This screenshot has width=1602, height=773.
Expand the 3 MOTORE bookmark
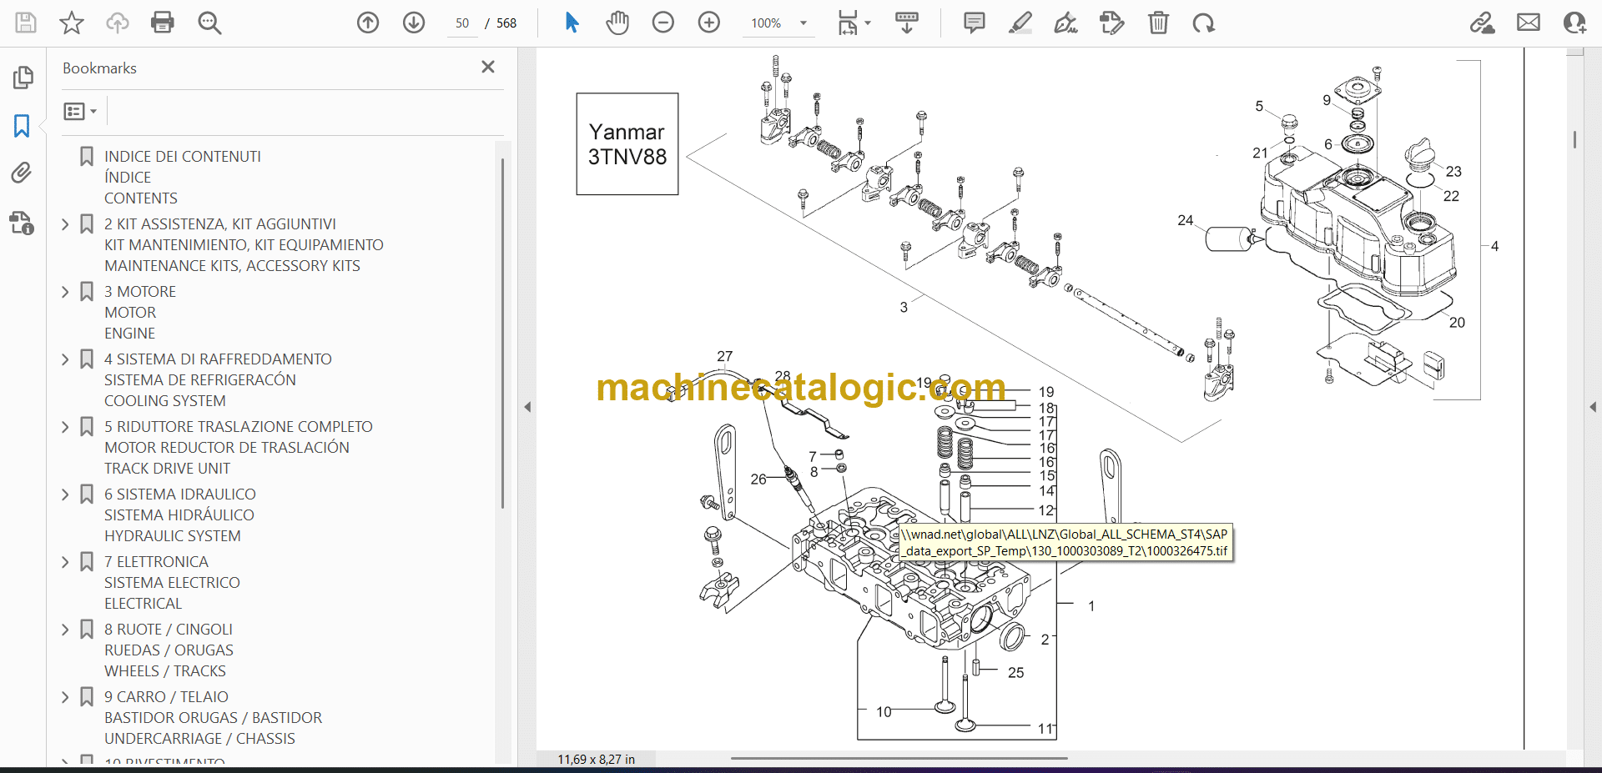[x=66, y=292]
